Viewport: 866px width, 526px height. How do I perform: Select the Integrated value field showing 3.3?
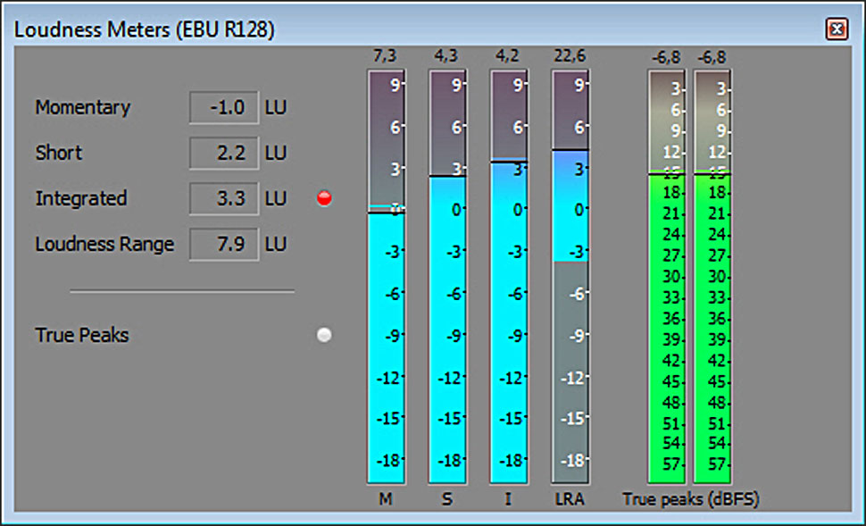coord(223,198)
